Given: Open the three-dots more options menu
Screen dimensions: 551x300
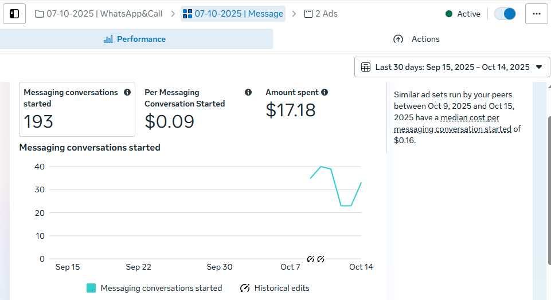Looking at the screenshot, I should tap(537, 14).
